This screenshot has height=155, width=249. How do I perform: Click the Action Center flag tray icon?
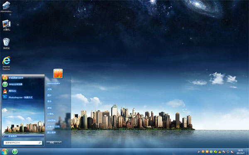[224, 152]
